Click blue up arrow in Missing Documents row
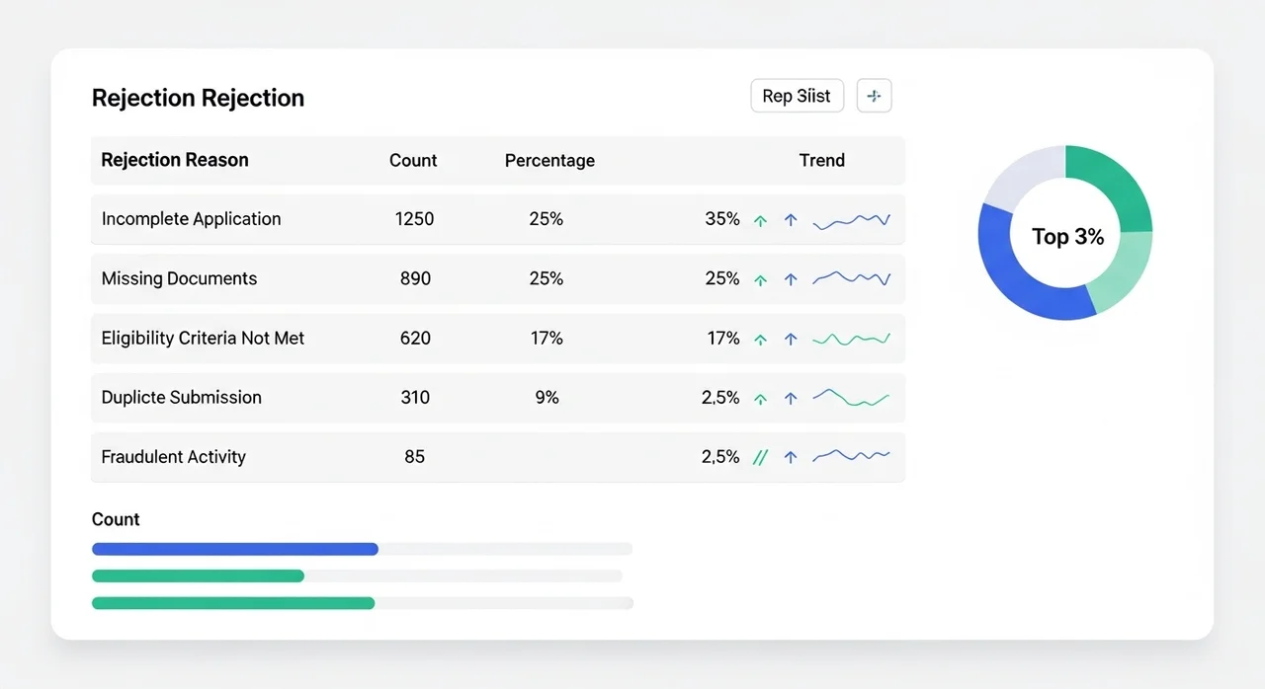1265x689 pixels. coord(791,280)
